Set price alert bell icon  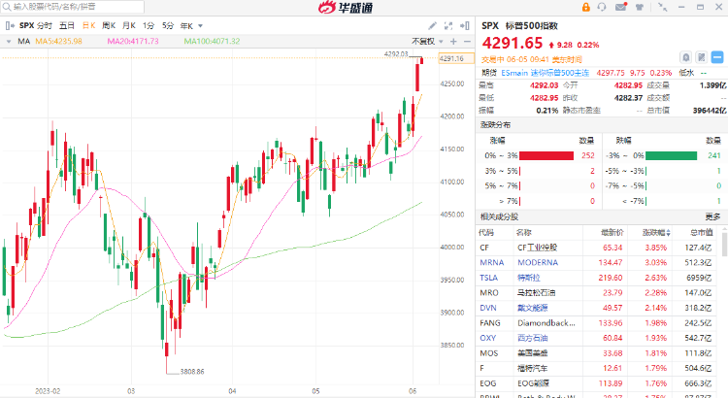[x=685, y=57]
